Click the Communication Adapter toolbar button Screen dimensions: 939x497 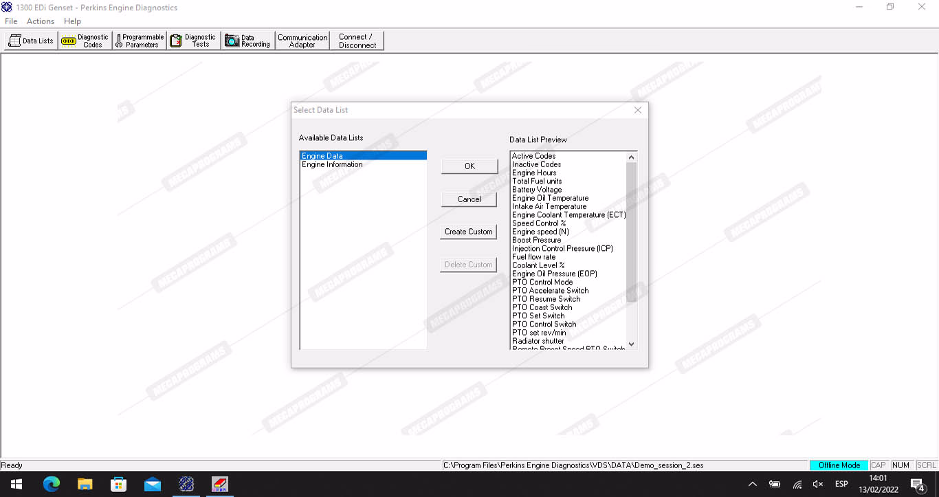(302, 41)
